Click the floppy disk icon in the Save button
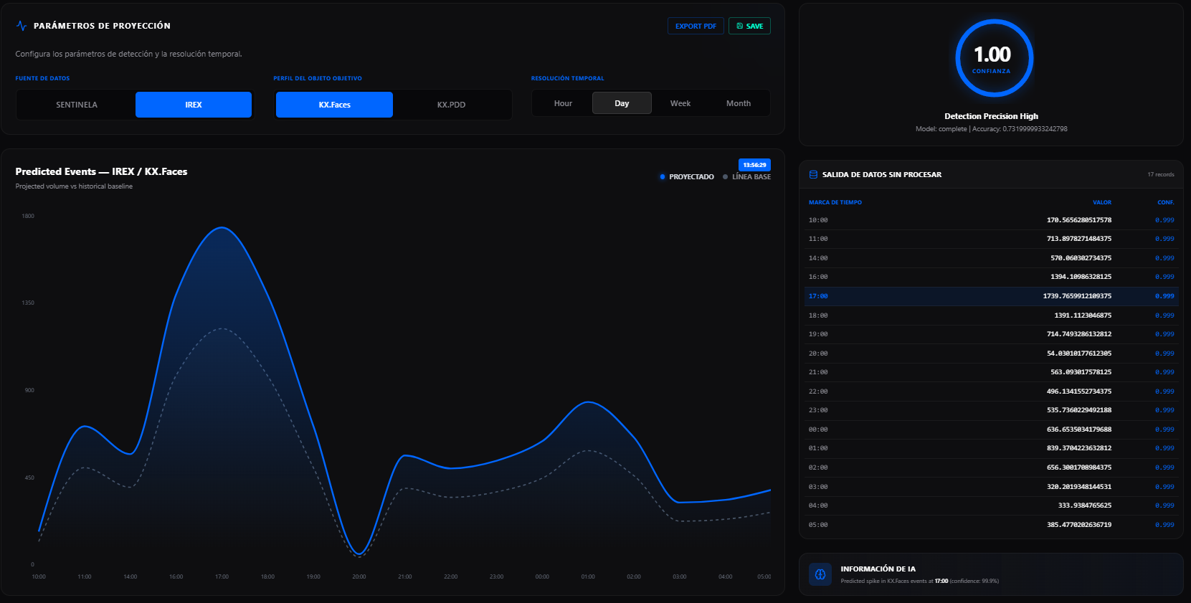Image resolution: width=1191 pixels, height=603 pixels. coord(740,26)
